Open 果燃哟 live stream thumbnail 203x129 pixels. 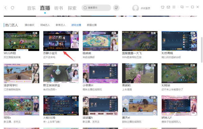click(x=140, y=73)
